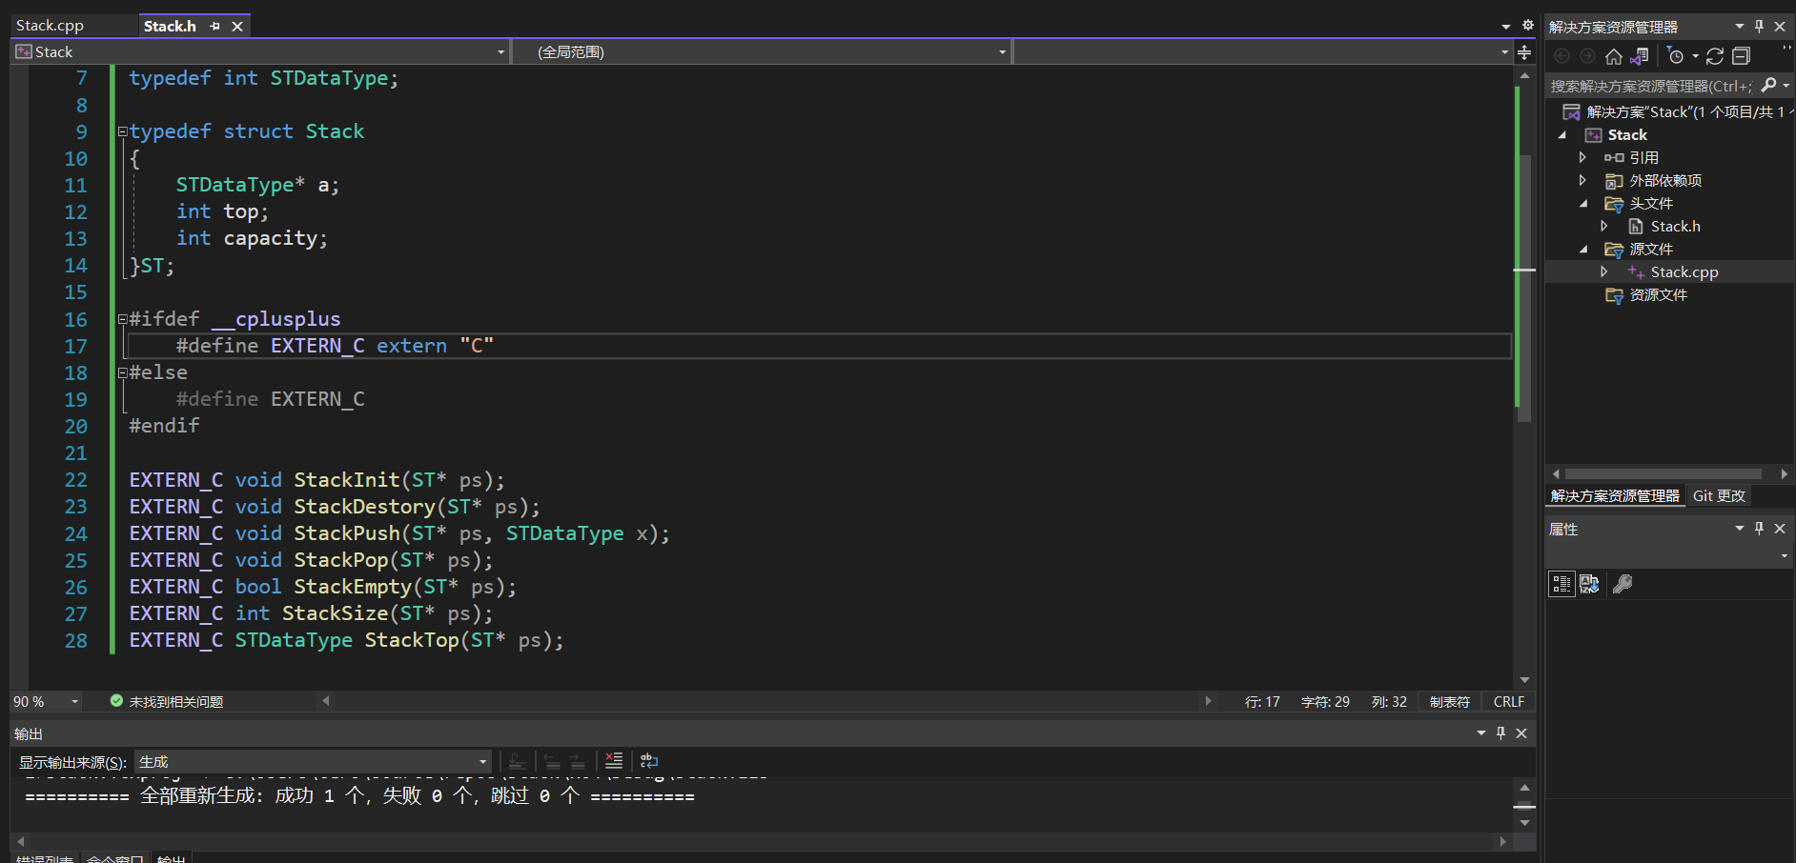Expand the Stack.h tree node
Viewport: 1796px width, 863px height.
click(1605, 227)
